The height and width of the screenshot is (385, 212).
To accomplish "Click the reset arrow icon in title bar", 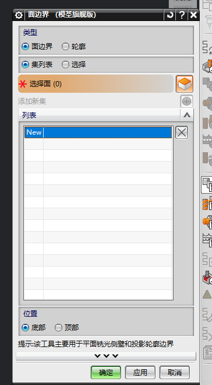I will click(169, 15).
